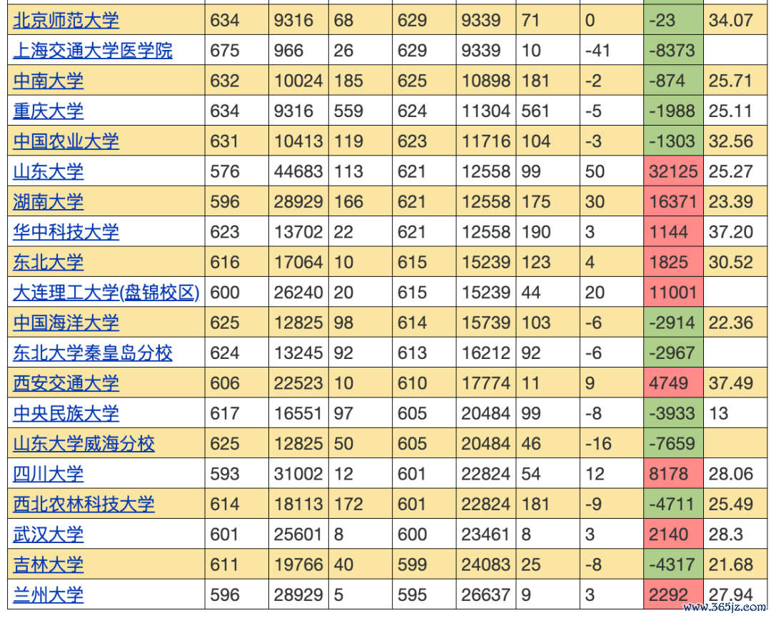The image size is (771, 618).
Task: Click the 中南大学 link
Action: pyautogui.click(x=49, y=81)
